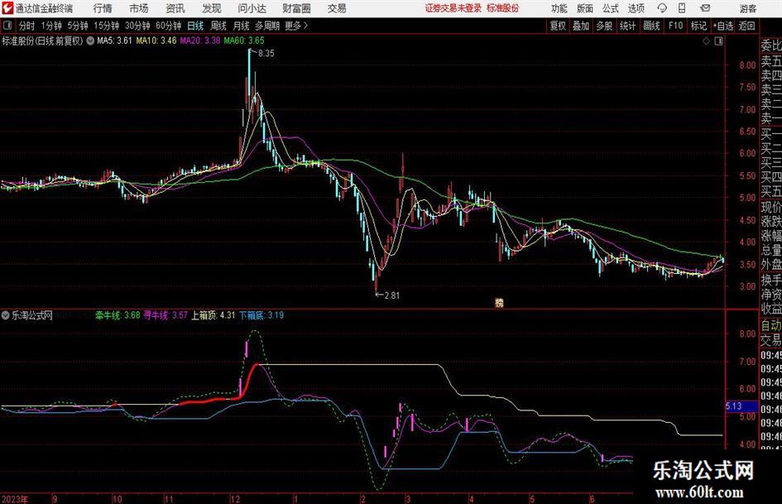Switch to 30分钟 period
Viewport: 782px width, 504px height.
coord(137,26)
